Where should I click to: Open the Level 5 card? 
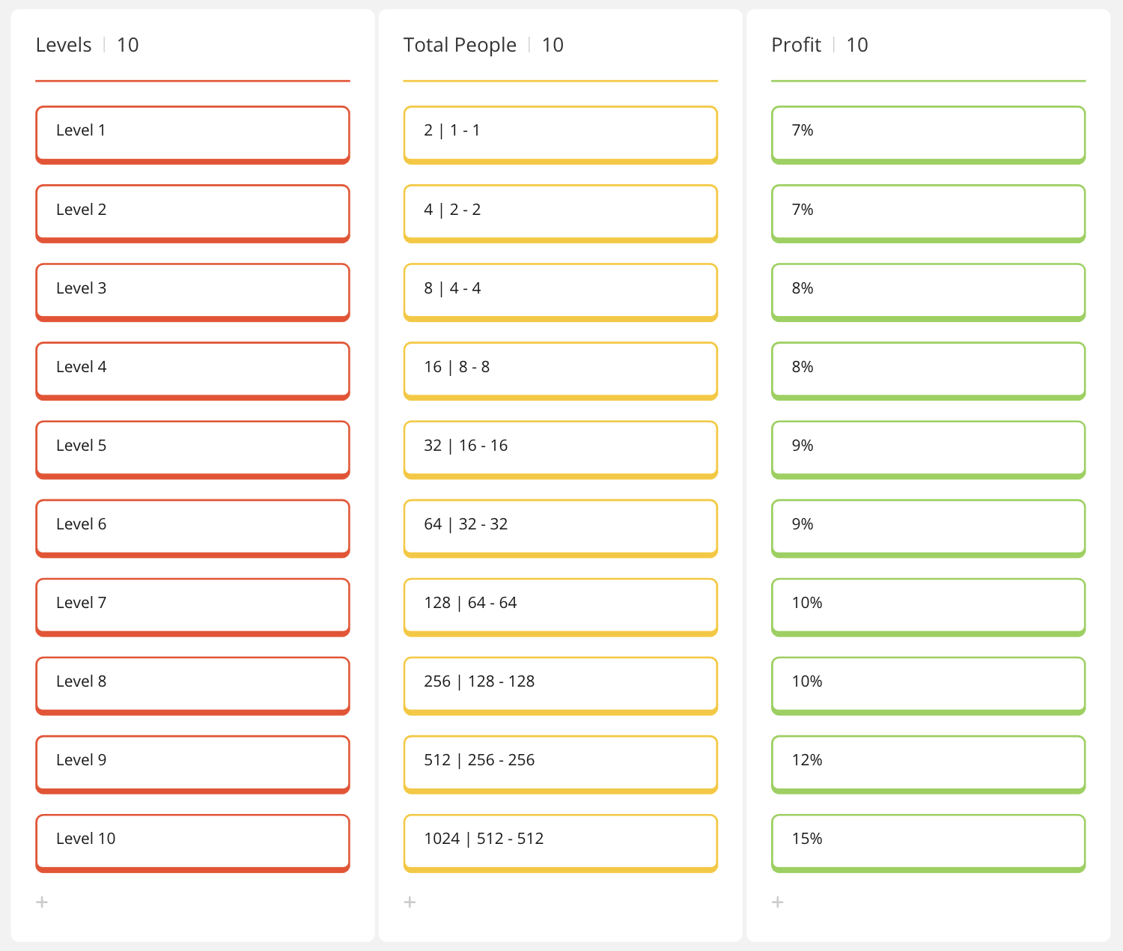(192, 449)
